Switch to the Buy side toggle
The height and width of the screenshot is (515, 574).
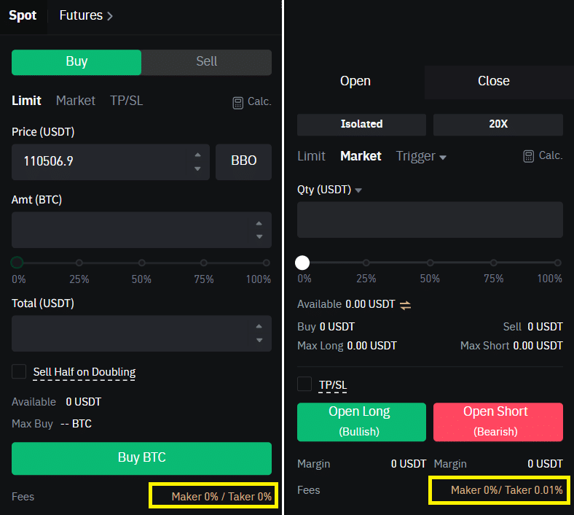coord(76,62)
